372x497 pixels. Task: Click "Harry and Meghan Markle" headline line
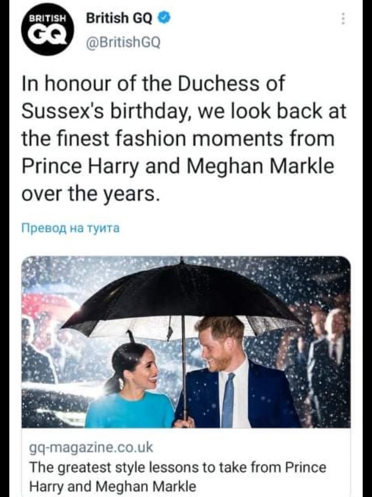click(113, 486)
